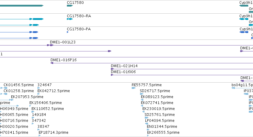Select the CK01456.5prime EST marker
This screenshot has height=137, width=253.
[5, 88]
